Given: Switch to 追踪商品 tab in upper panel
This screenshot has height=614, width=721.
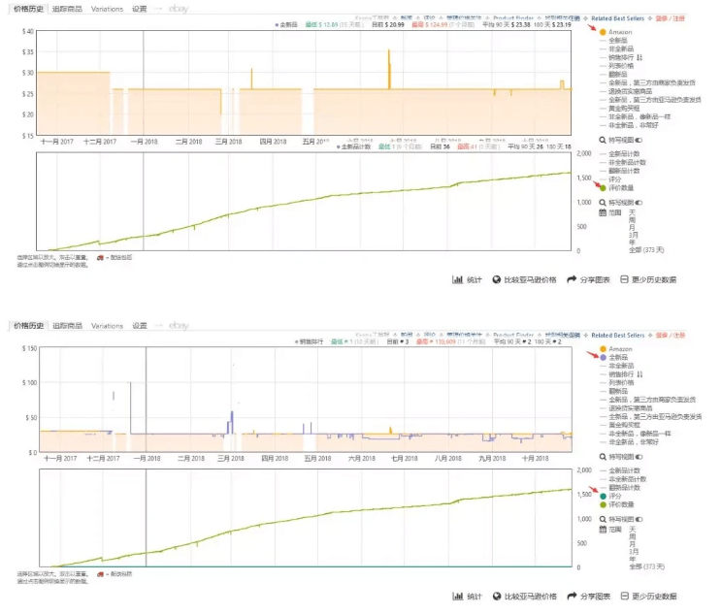Looking at the screenshot, I should coord(68,9).
